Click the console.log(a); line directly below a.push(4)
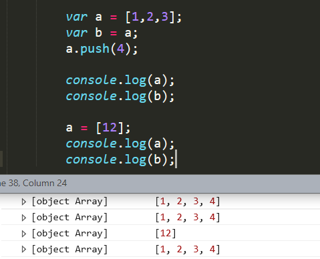320x259 pixels. click(x=120, y=80)
